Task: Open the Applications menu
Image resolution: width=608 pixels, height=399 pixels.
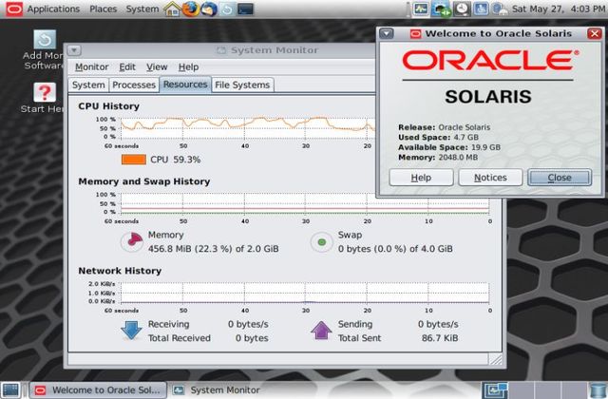Action: 53,9
